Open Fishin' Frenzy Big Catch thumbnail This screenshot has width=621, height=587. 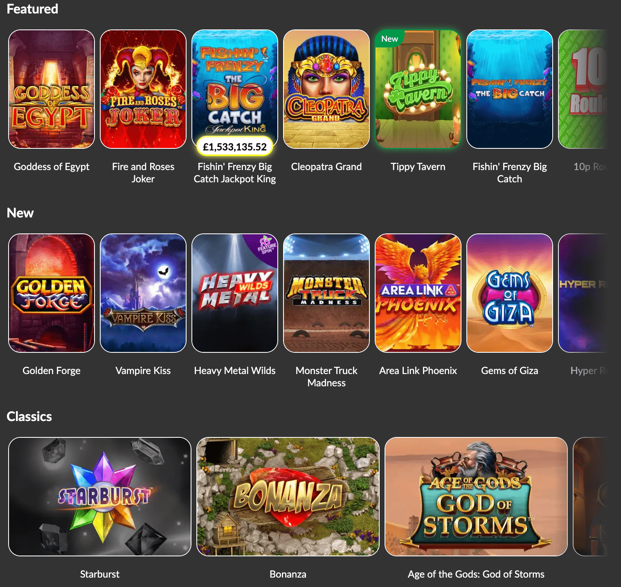(x=510, y=89)
